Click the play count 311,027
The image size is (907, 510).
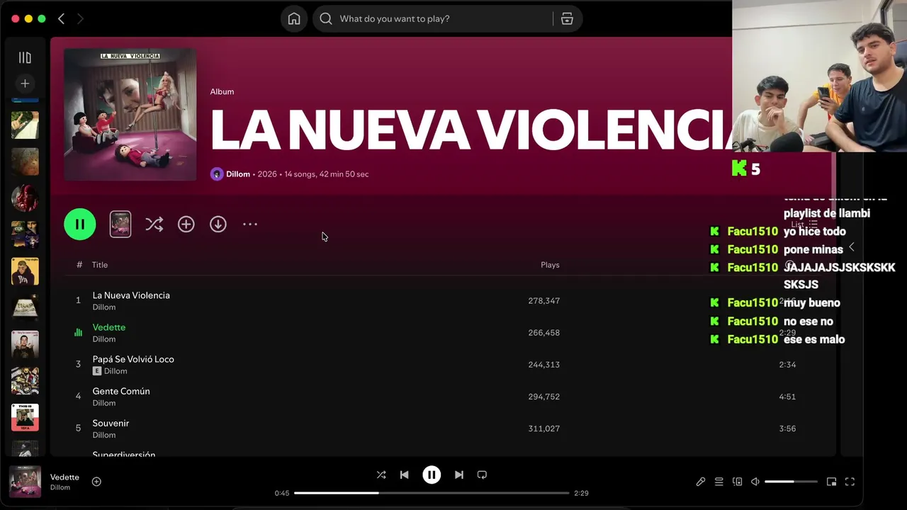coord(543,429)
